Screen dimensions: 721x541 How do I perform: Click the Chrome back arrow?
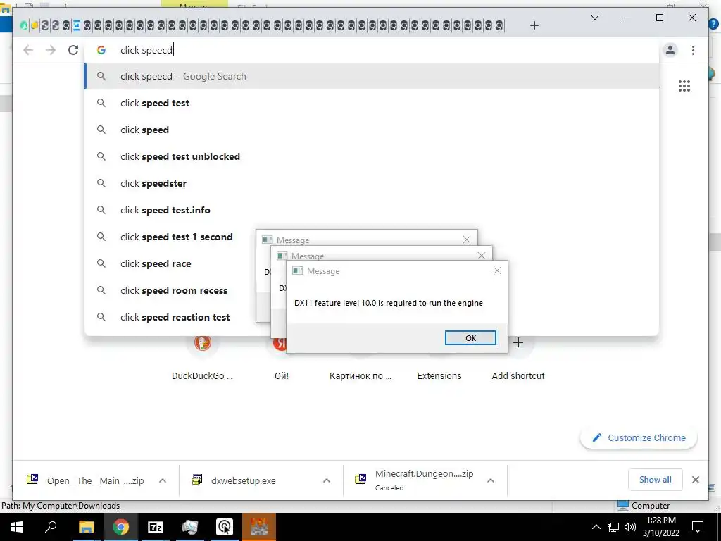coord(28,50)
